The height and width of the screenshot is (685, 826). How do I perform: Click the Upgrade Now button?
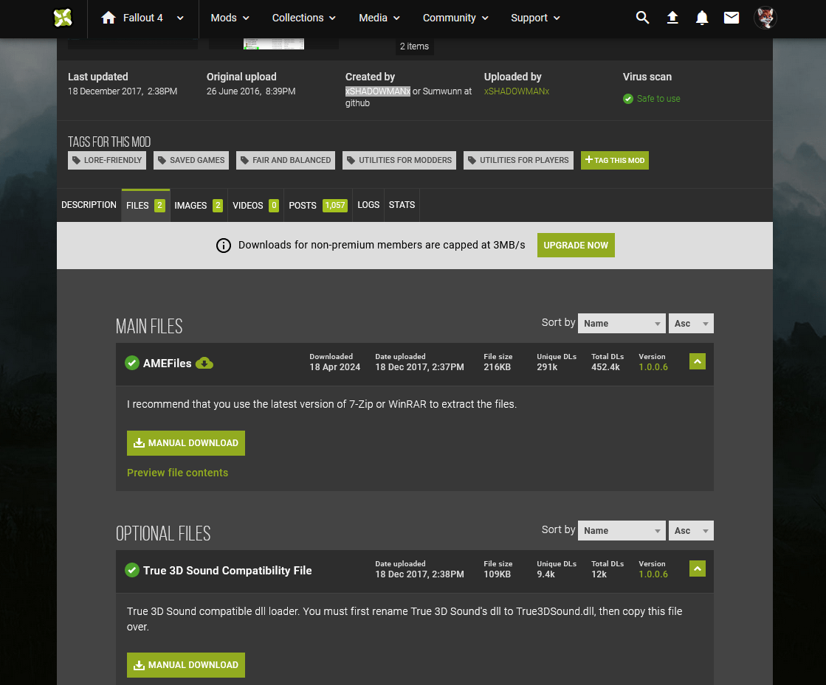pyautogui.click(x=576, y=245)
